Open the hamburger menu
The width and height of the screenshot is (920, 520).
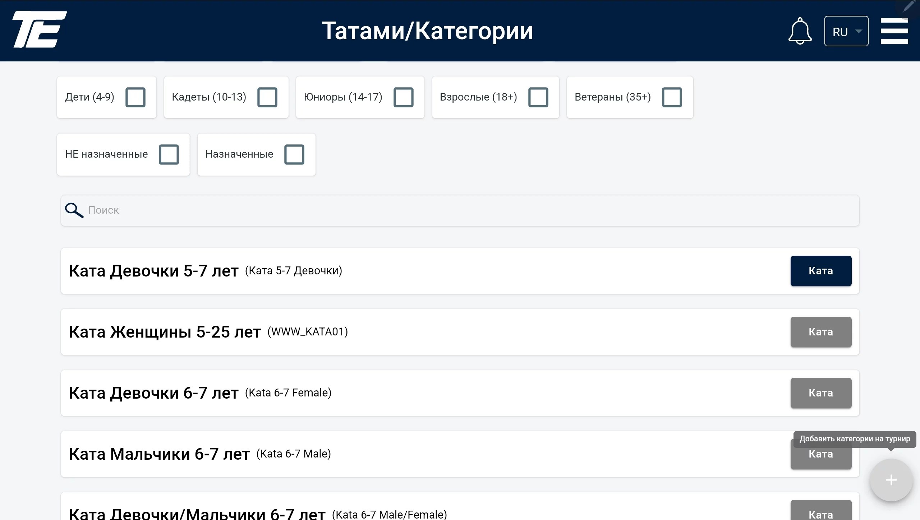[894, 31]
